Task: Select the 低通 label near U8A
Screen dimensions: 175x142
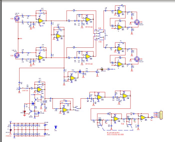Action: pyautogui.click(x=122, y=124)
